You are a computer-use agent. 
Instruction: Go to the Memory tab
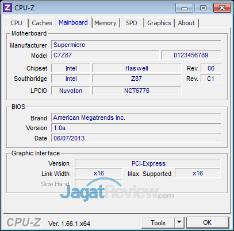[x=105, y=23]
